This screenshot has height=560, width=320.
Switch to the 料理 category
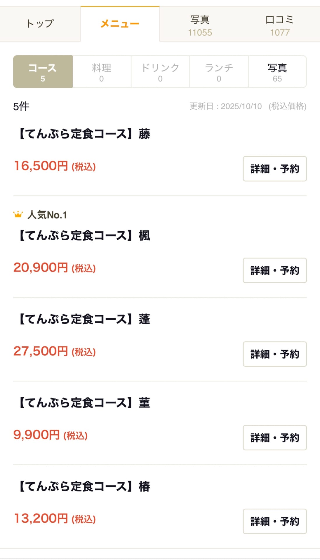click(102, 72)
